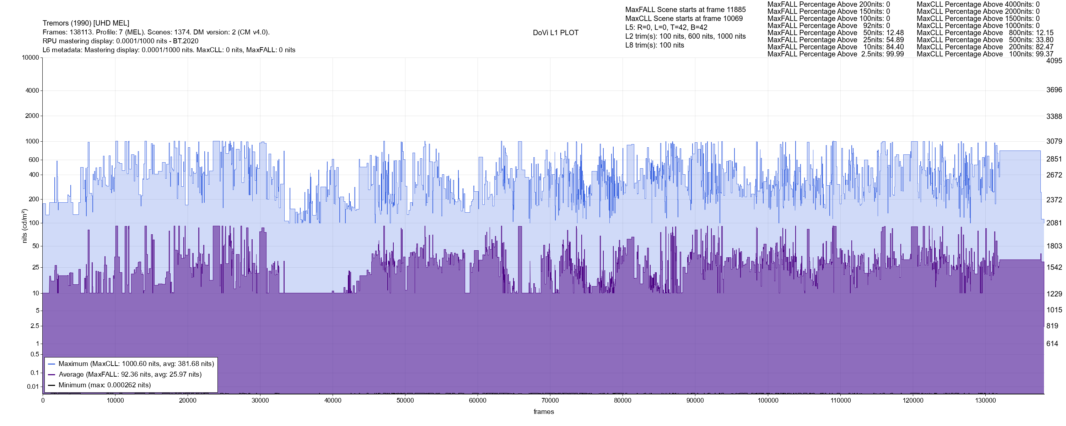1066x426 pixels.
Task: Click the 'MaxFALL Scene starts at frame 11885' text
Action: (685, 10)
